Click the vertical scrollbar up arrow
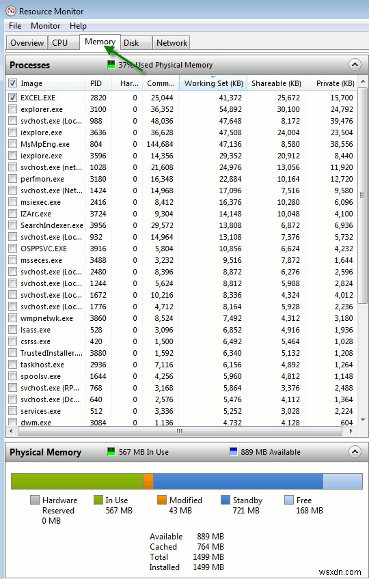This screenshot has height=579, width=369. click(363, 81)
